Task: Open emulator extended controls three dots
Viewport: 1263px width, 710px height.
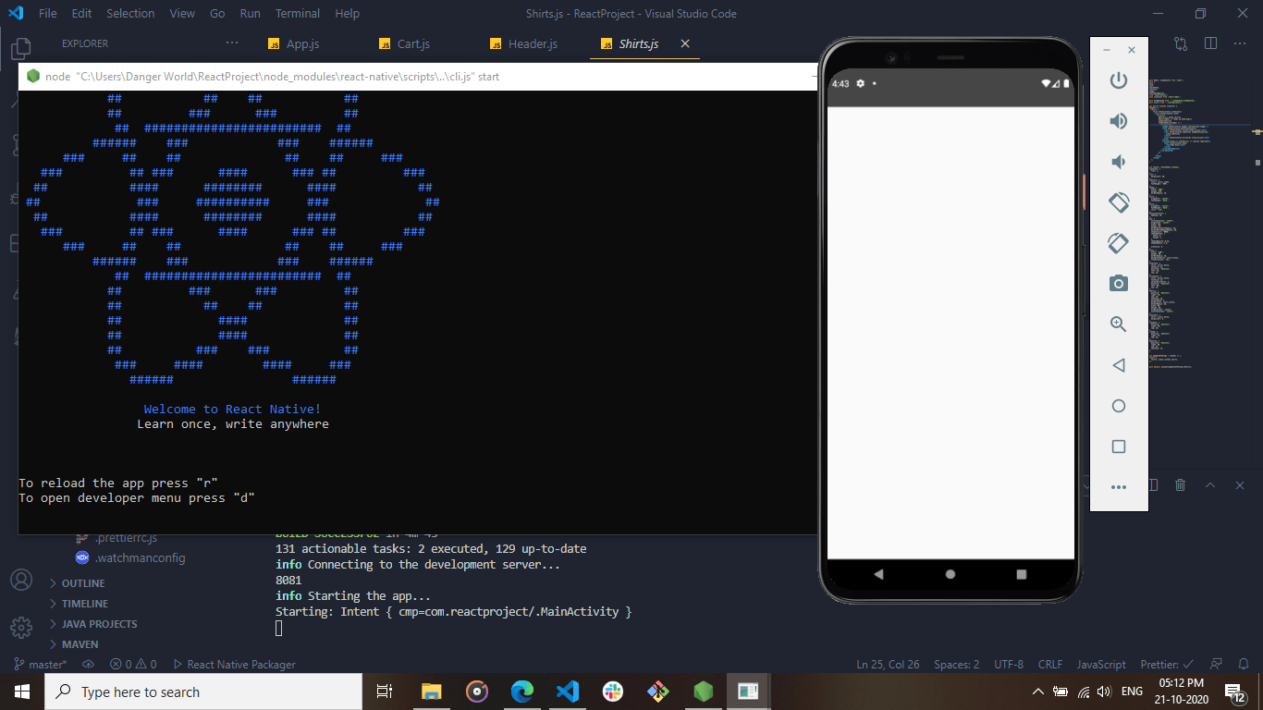Action: pos(1119,487)
